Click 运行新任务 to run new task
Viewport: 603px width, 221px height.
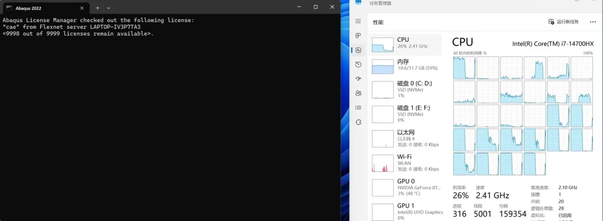click(x=564, y=22)
